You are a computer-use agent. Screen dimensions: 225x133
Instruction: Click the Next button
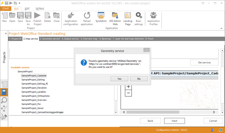(174, 121)
